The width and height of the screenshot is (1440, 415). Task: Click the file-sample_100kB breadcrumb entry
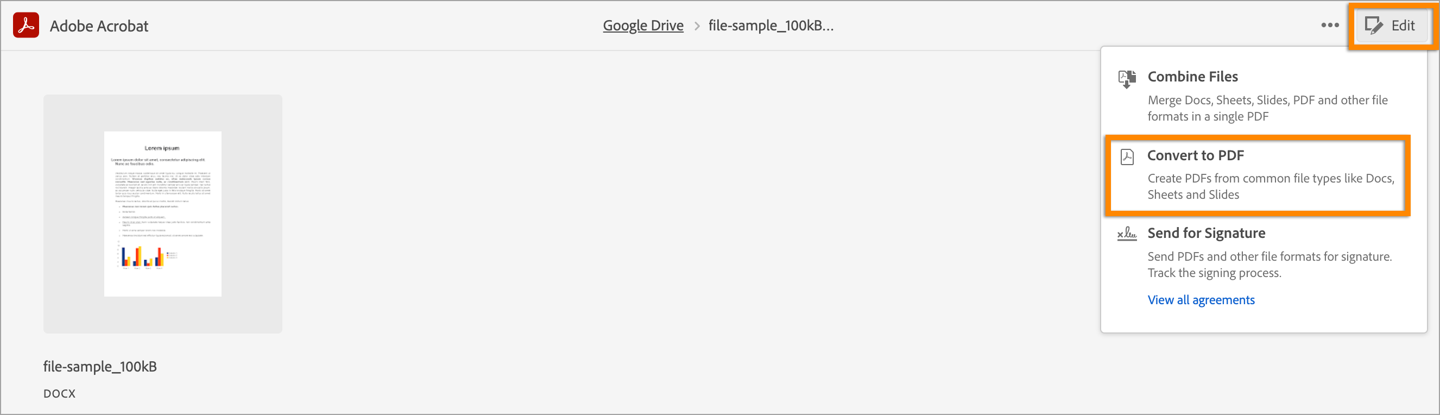pos(770,25)
